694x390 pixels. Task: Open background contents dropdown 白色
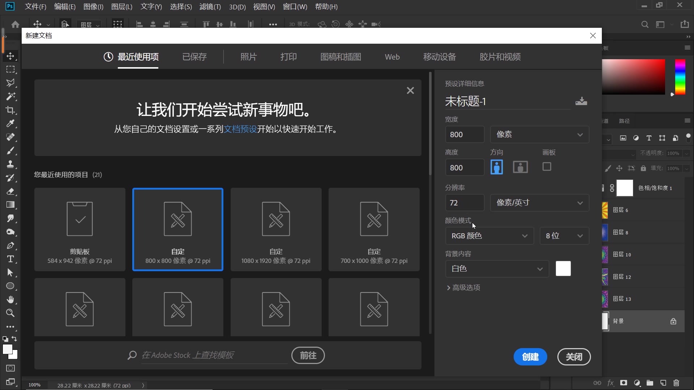coord(497,269)
